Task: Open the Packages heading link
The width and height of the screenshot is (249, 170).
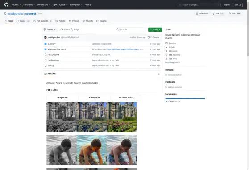Action: (170, 82)
